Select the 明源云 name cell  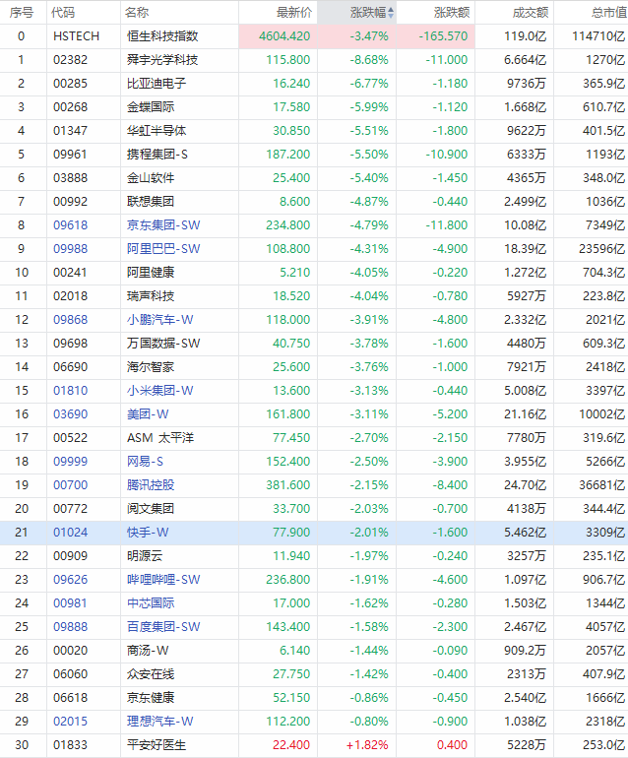(x=179, y=556)
